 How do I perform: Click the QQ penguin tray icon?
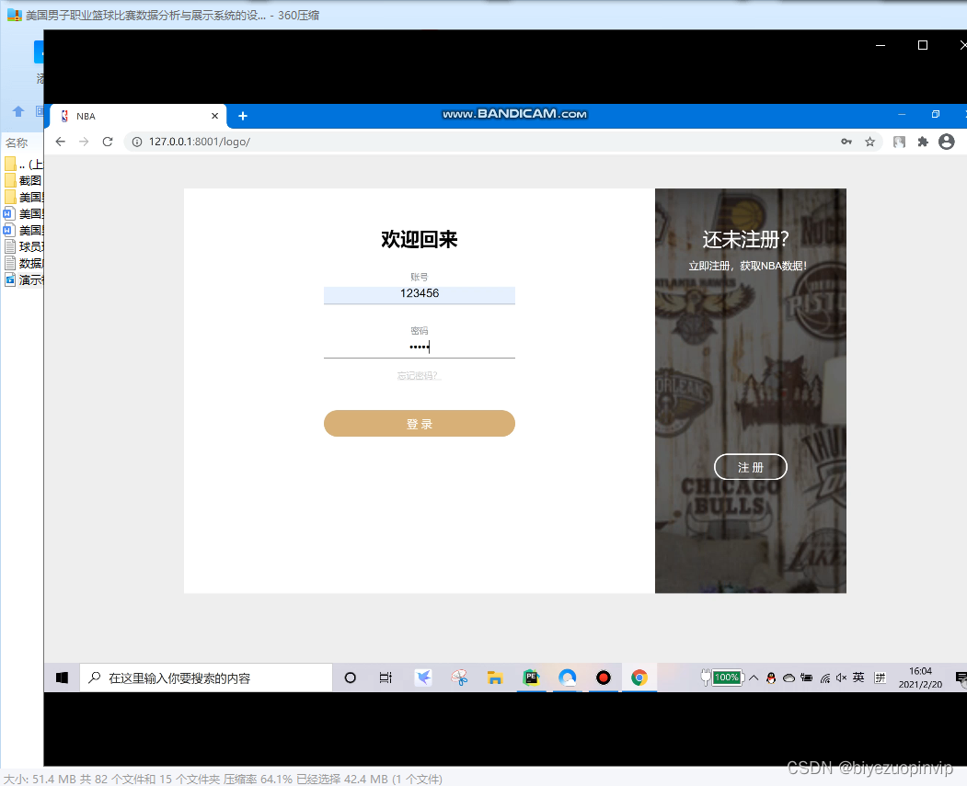(x=771, y=678)
